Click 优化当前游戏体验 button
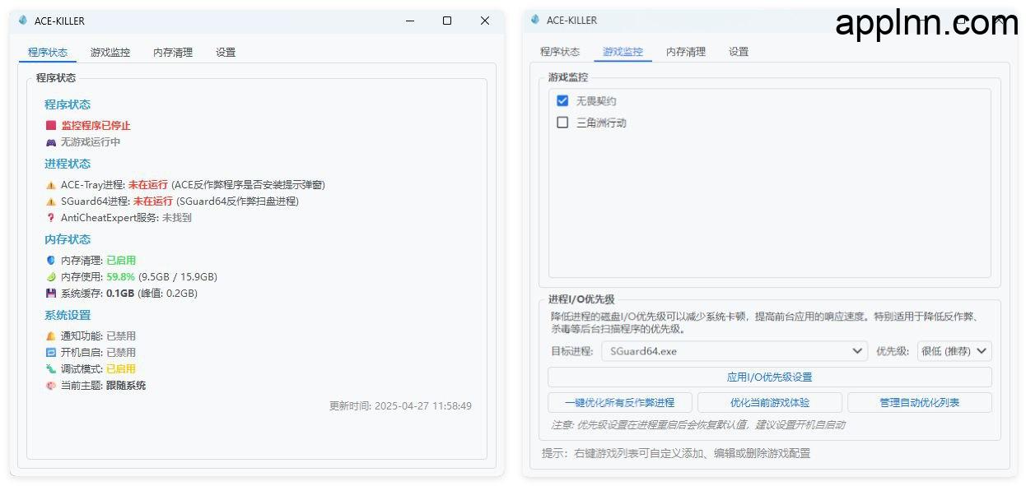The image size is (1026, 486). pos(770,403)
